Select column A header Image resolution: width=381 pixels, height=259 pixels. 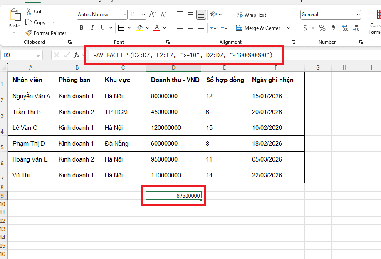pyautogui.click(x=31, y=67)
